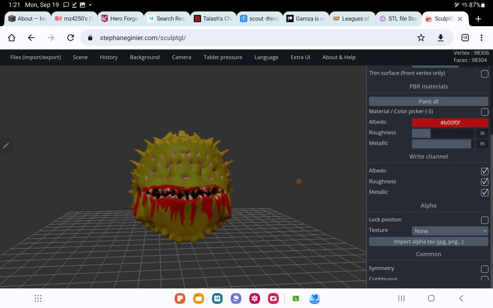Screen dimensions: 493x308
Task: Reload the SculptGL page
Action: [x=70, y=38]
